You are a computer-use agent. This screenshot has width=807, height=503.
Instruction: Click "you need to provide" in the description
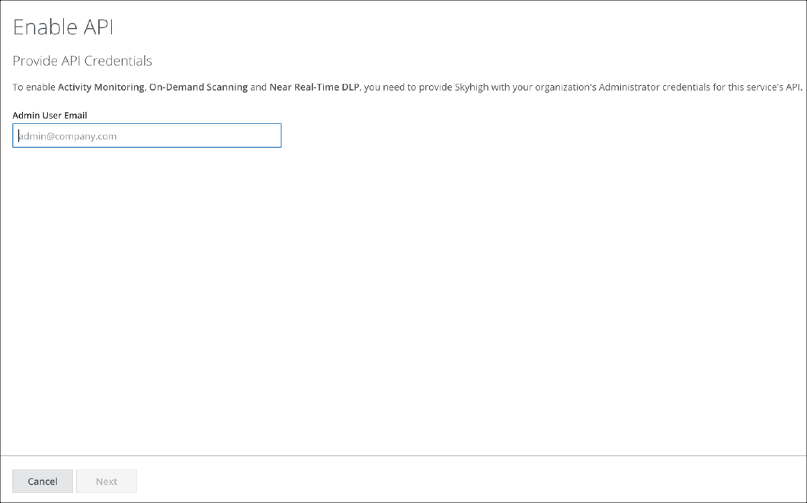412,88
